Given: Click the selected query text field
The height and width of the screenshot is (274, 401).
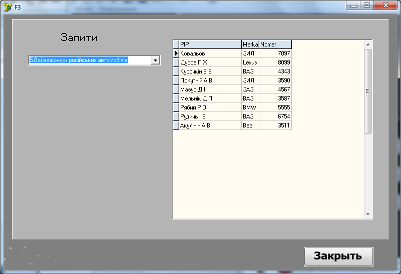Looking at the screenshot, I should click(x=89, y=60).
